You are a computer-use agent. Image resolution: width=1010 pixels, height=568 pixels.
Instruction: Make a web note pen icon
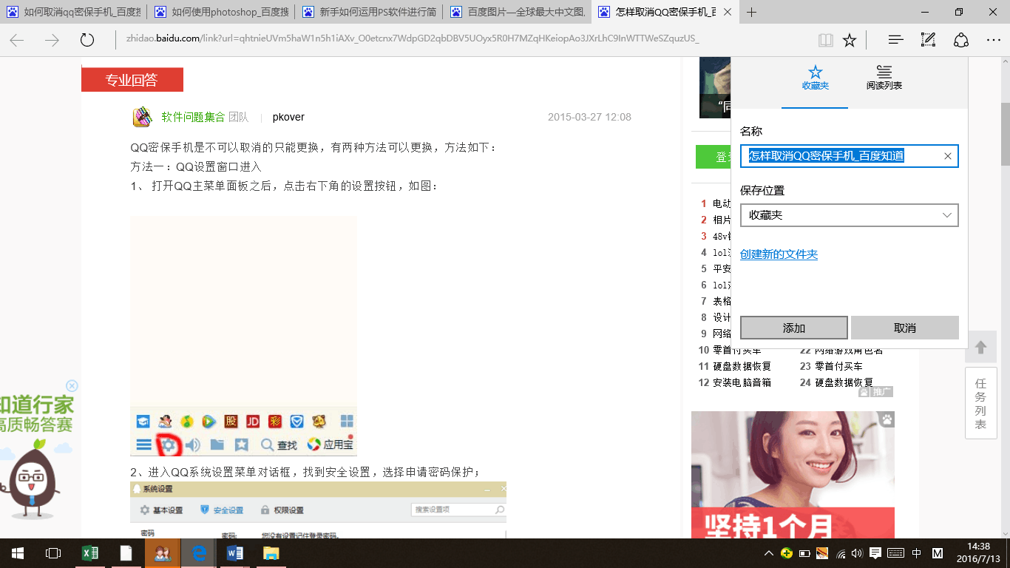(x=928, y=40)
